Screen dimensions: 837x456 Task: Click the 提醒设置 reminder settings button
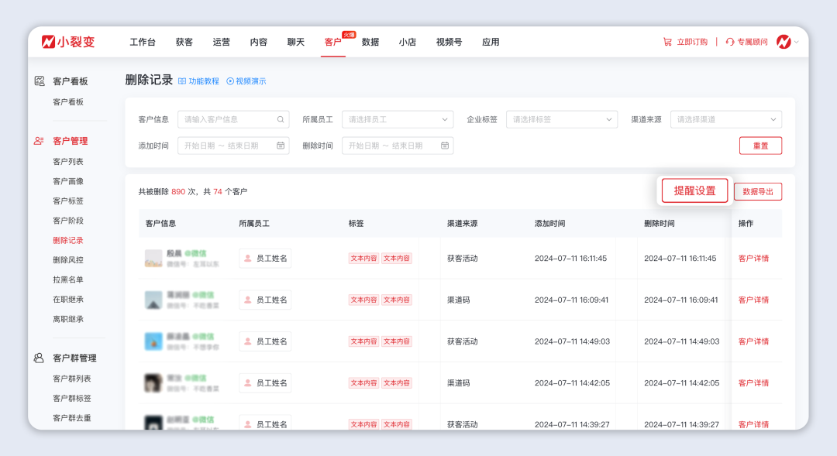point(694,190)
